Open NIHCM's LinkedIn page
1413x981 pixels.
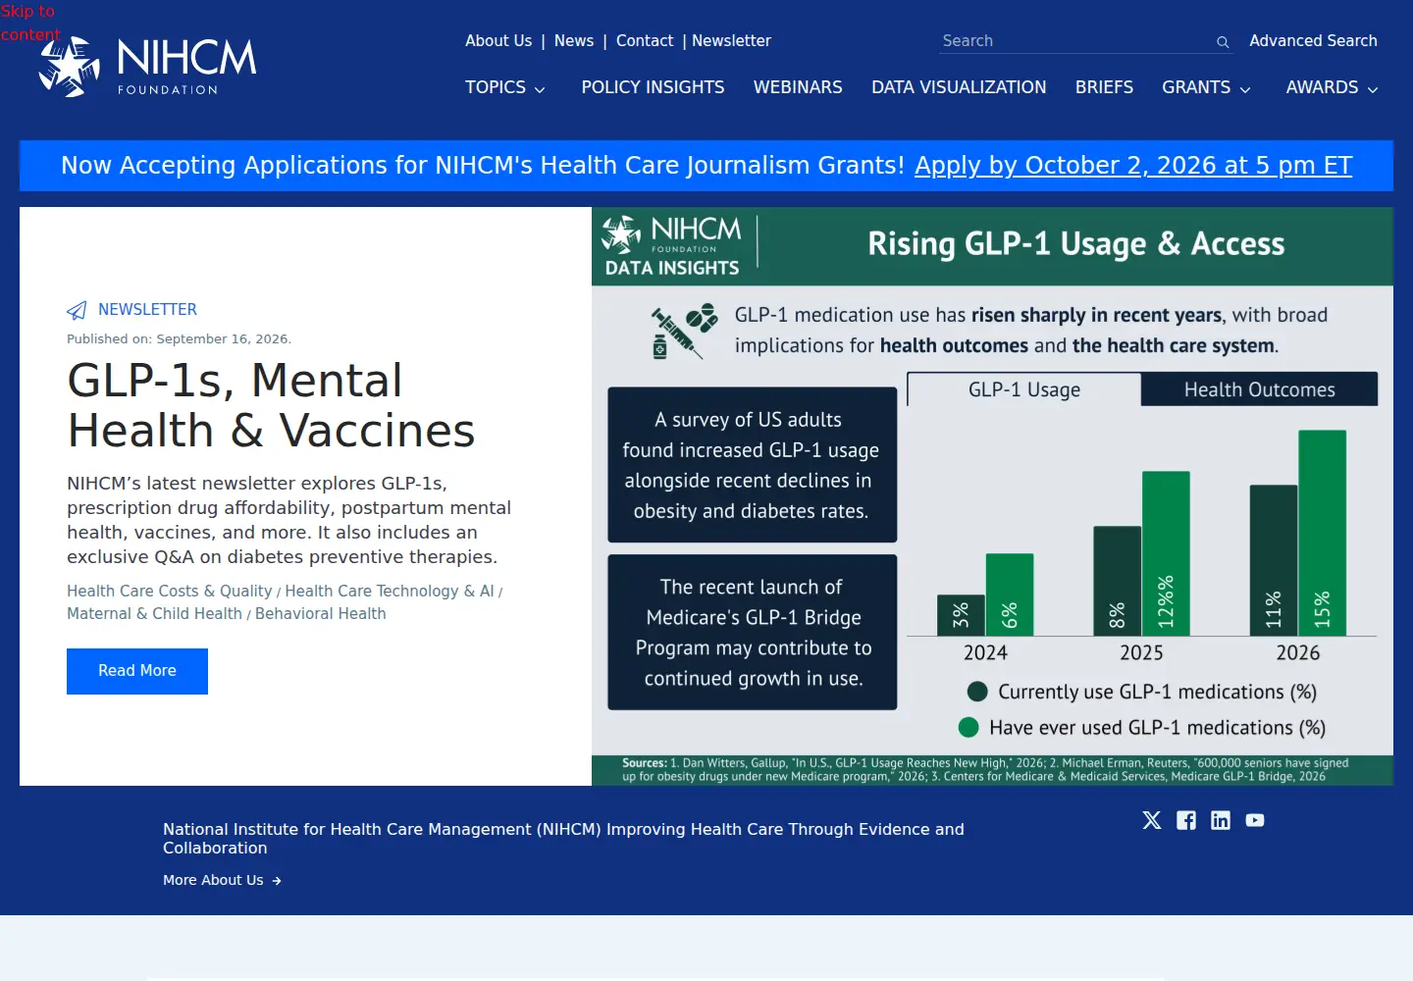[1221, 820]
